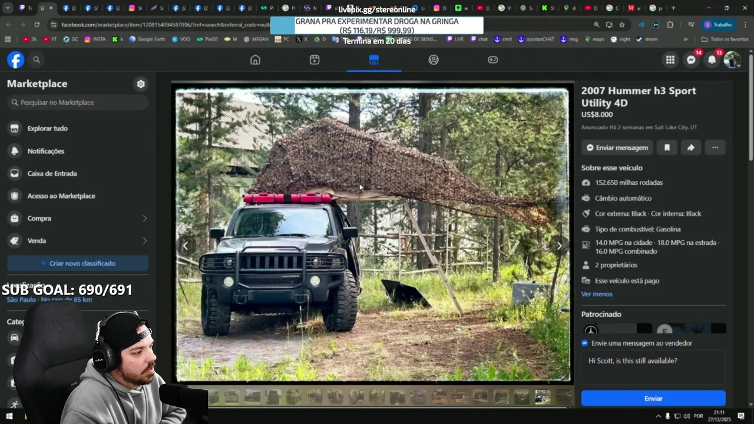Open a new browser tab
The height and width of the screenshot is (424, 754).
[x=673, y=8]
